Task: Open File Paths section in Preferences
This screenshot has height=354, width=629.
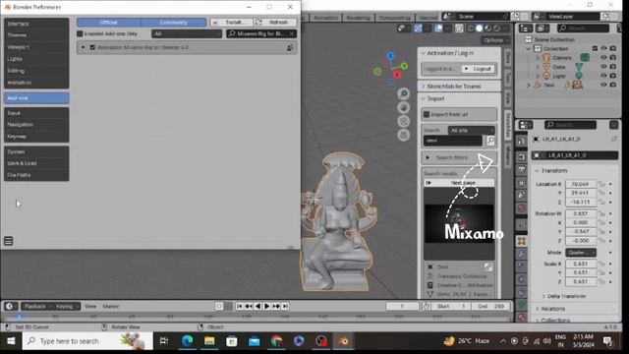Action: pos(36,175)
